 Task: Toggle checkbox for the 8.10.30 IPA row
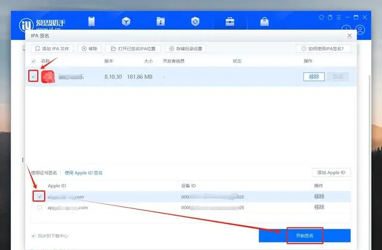point(33,77)
